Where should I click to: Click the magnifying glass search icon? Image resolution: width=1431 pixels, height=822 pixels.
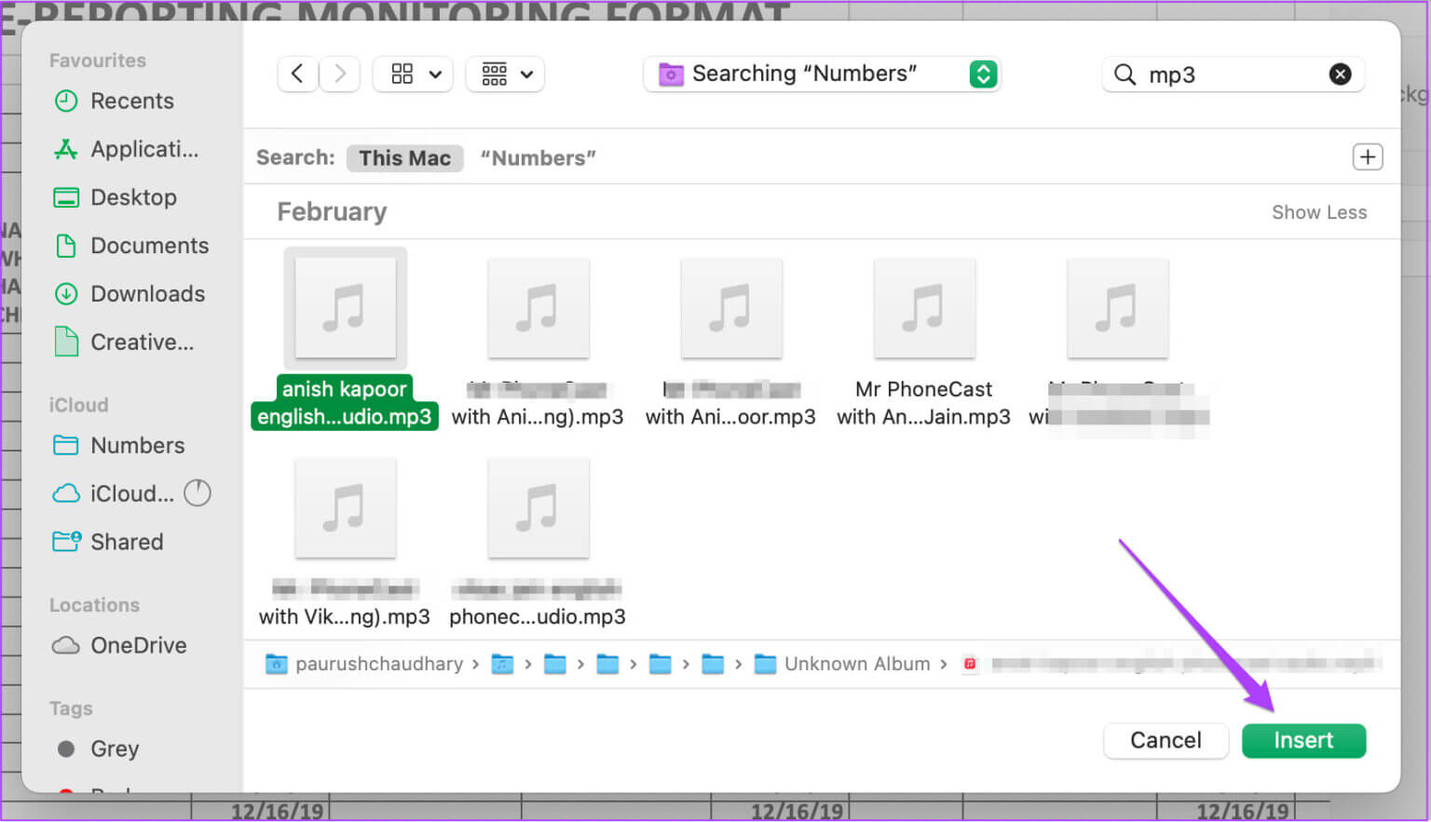(1125, 74)
